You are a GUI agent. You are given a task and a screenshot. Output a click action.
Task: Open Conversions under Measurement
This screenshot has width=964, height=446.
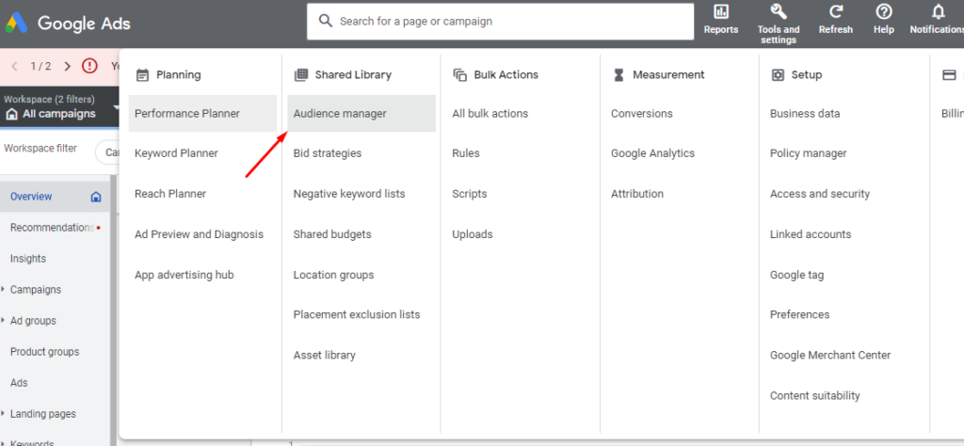tap(642, 114)
